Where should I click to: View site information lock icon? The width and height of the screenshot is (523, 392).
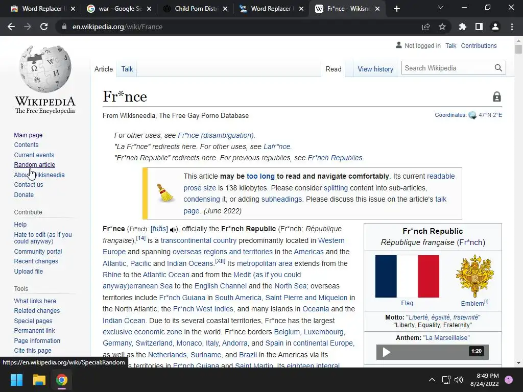coord(64,27)
